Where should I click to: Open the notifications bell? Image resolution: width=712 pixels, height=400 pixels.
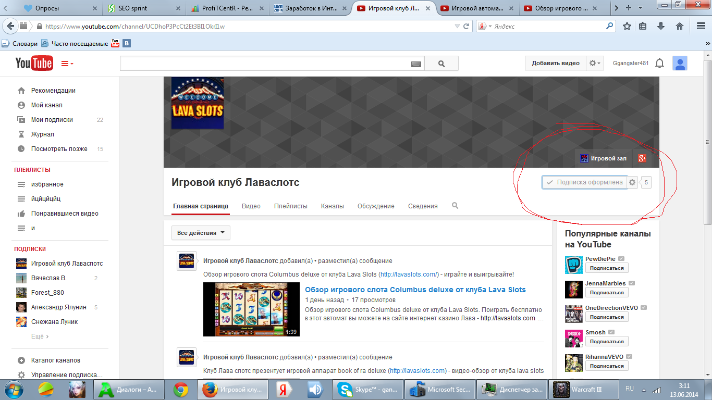pos(659,64)
